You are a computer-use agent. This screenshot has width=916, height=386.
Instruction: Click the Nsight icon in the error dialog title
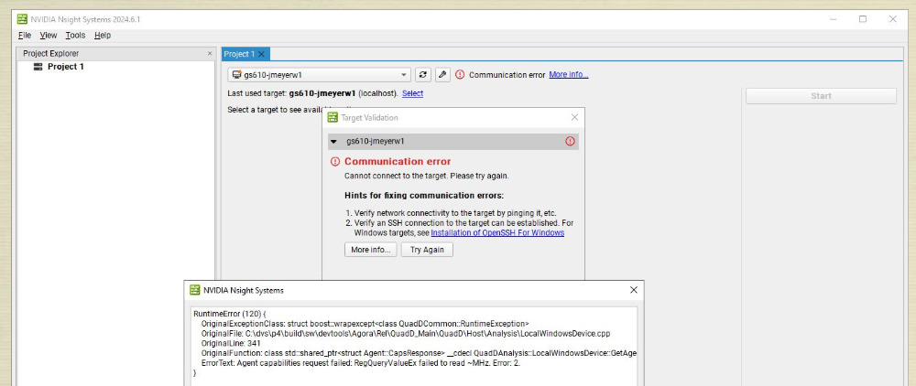[x=194, y=290]
